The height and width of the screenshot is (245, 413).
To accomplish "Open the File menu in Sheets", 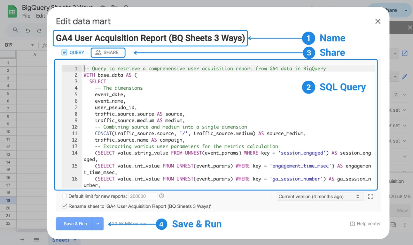I will point(26,16).
